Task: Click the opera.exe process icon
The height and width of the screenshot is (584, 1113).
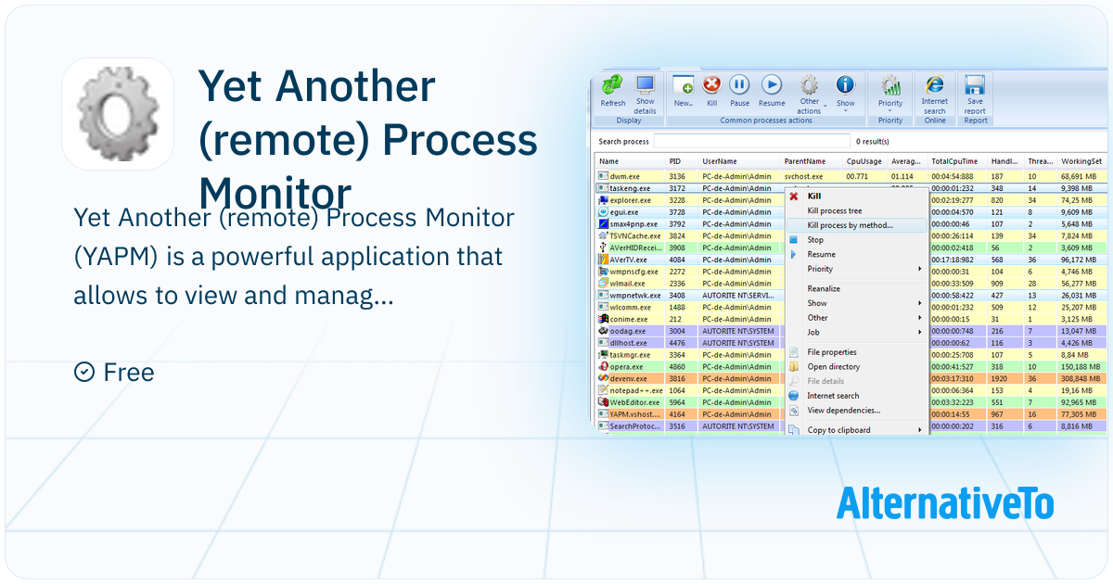Action: coord(603,367)
